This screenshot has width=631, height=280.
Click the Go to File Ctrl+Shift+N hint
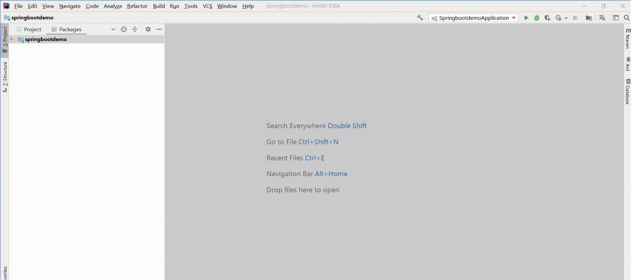(302, 142)
